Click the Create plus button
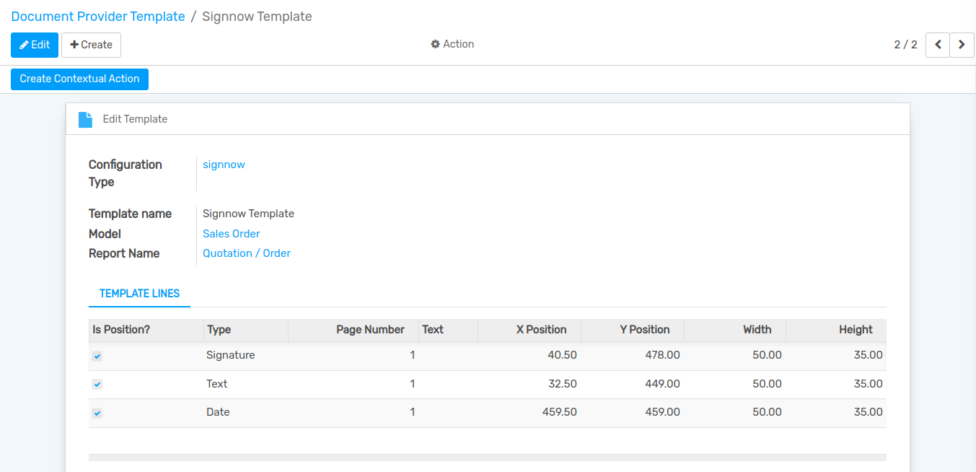 91,45
